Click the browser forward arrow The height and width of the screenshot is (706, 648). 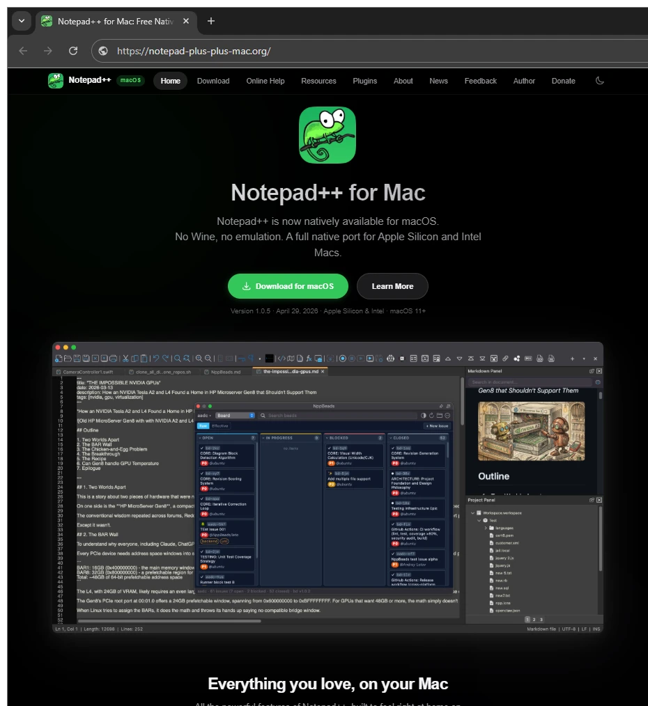pyautogui.click(x=48, y=51)
